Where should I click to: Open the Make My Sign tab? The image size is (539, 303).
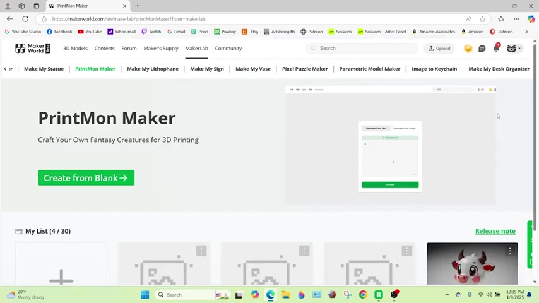click(x=207, y=69)
